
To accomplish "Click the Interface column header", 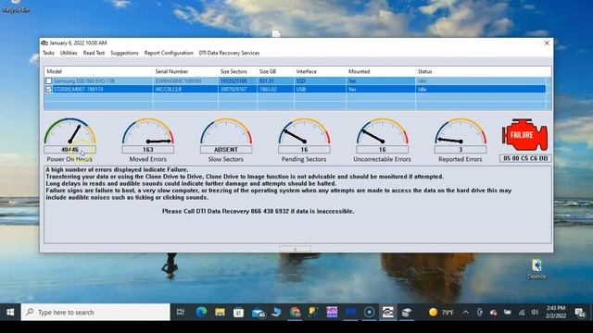I will (x=320, y=71).
